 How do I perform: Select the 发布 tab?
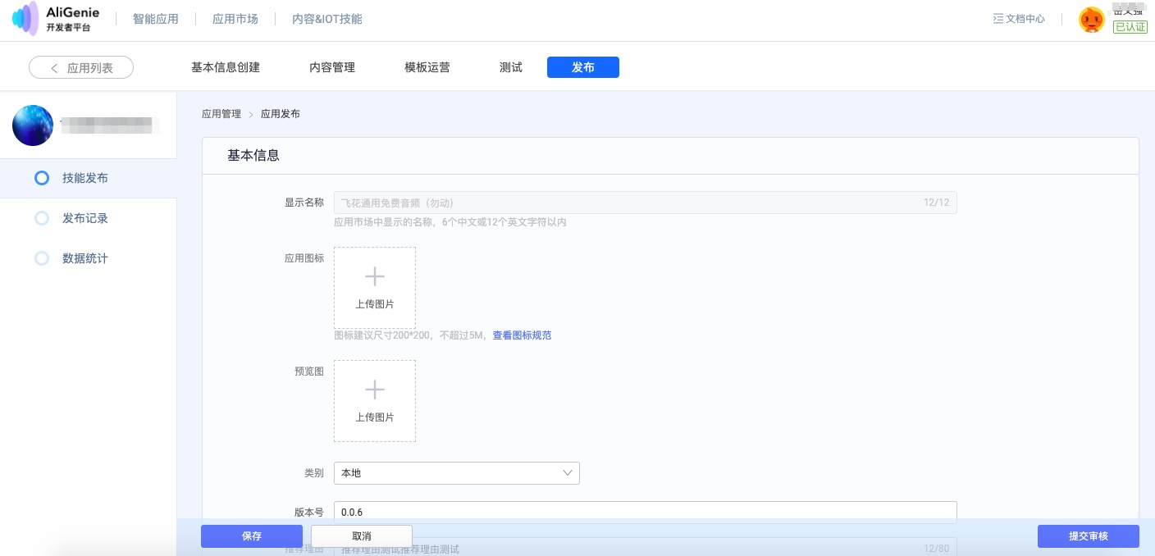[583, 67]
